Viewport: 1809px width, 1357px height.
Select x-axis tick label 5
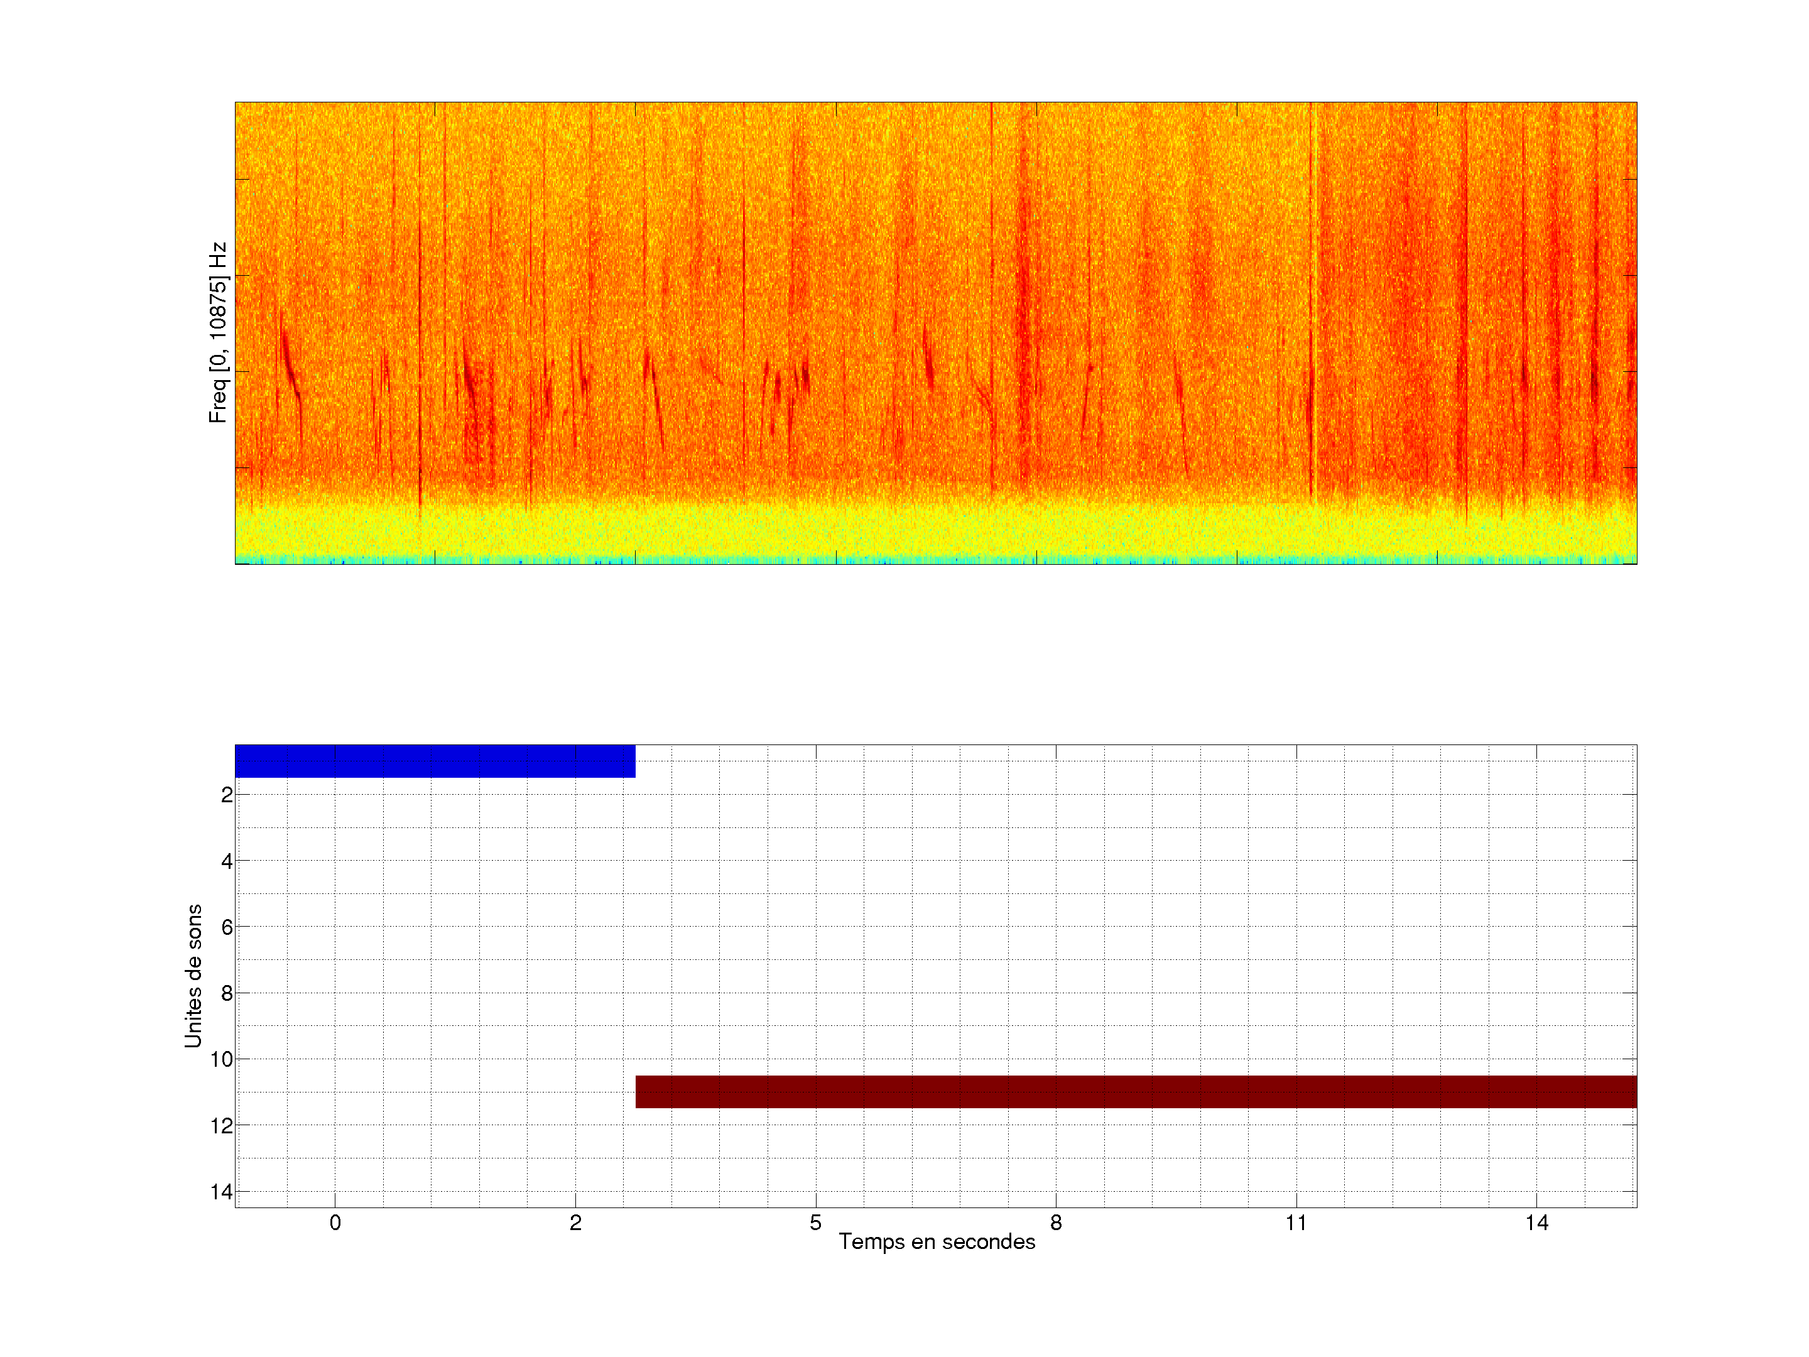(815, 1223)
